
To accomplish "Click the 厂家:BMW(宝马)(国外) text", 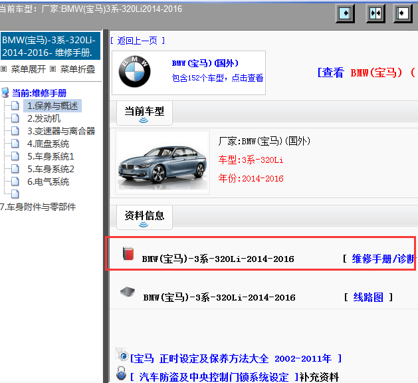I will 264,141.
